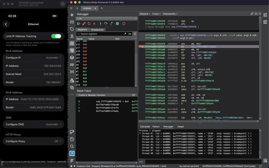
Task: Switch to the Registers tab
Action: click(x=82, y=30)
